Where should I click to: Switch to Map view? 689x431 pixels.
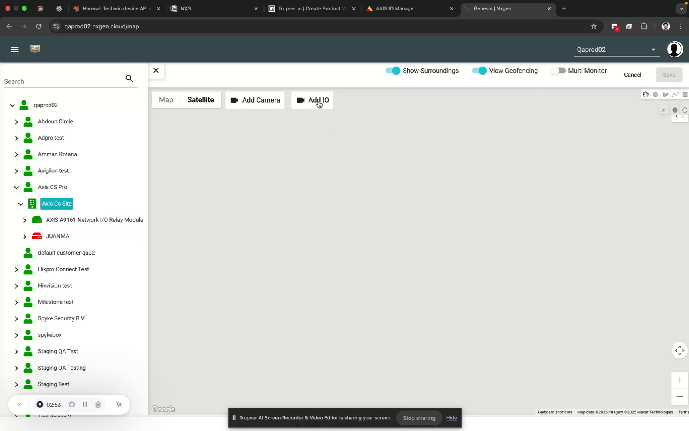[166, 100]
